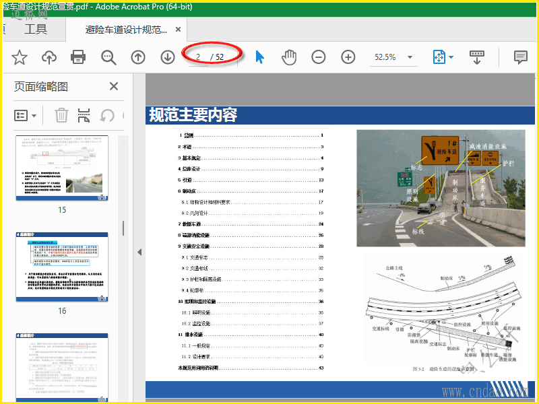This screenshot has height=404, width=539.
Task: Go to previous page arrow
Action: [138, 57]
